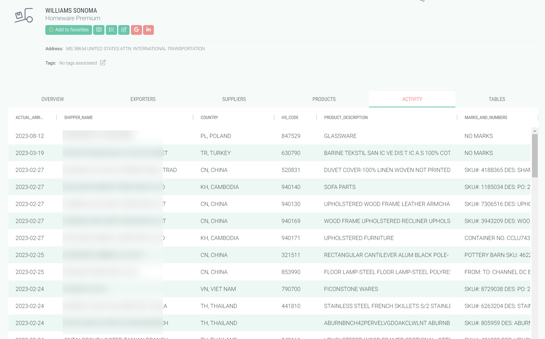Image resolution: width=545 pixels, height=339 pixels.
Task: Click the SOFA PARTS description
Action: [340, 187]
